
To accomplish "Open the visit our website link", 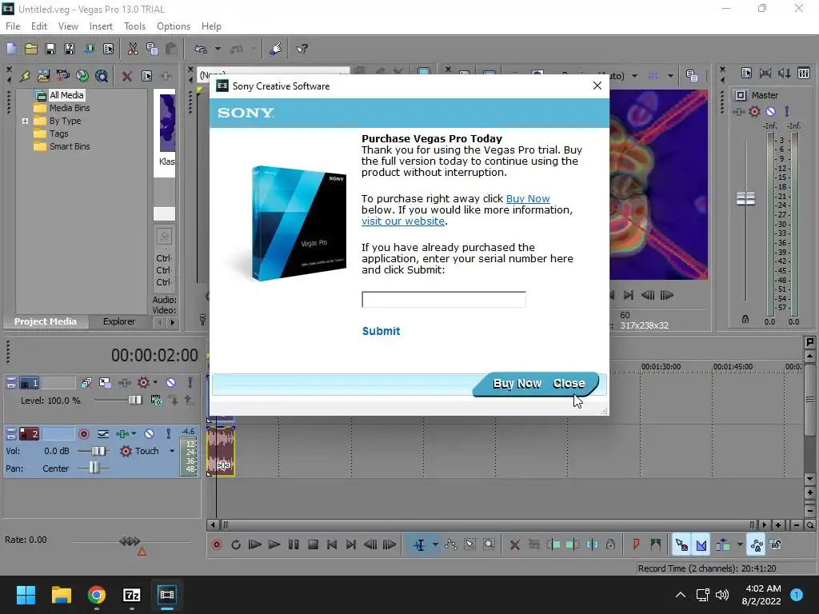I will [403, 221].
